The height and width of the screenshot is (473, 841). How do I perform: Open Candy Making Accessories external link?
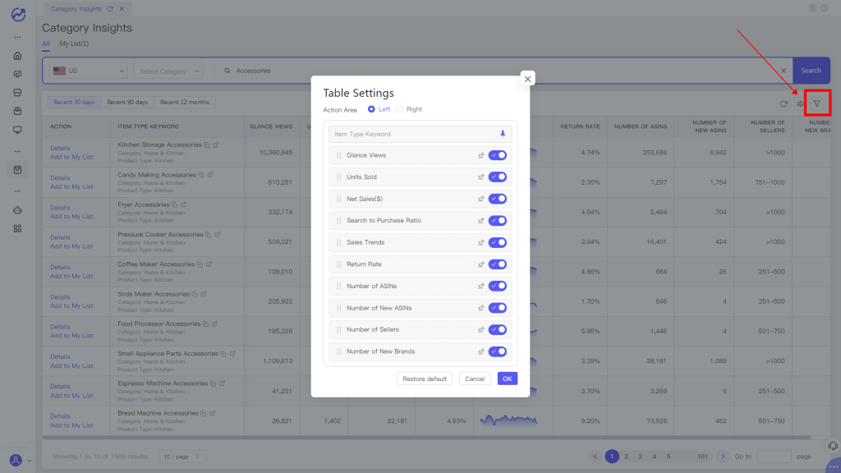click(210, 175)
